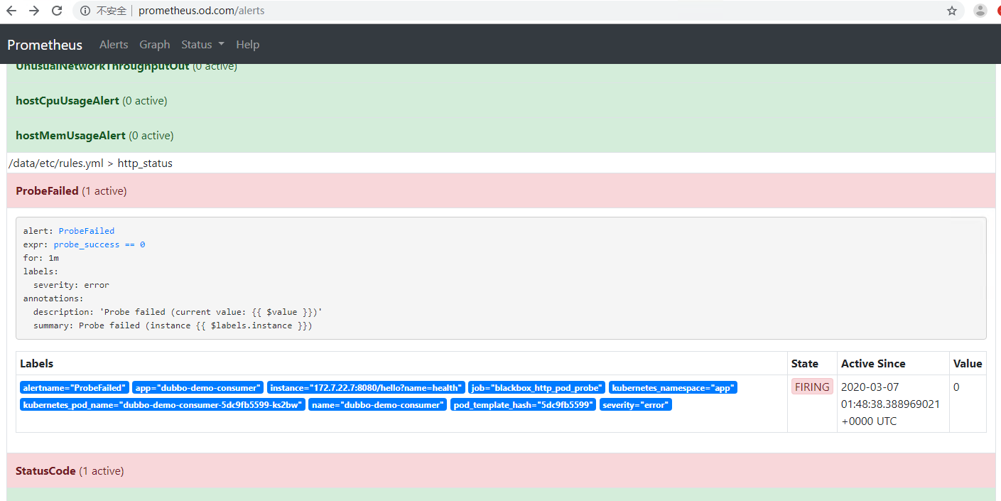Open the browser profile avatar icon
The width and height of the screenshot is (1001, 501).
[x=980, y=11]
